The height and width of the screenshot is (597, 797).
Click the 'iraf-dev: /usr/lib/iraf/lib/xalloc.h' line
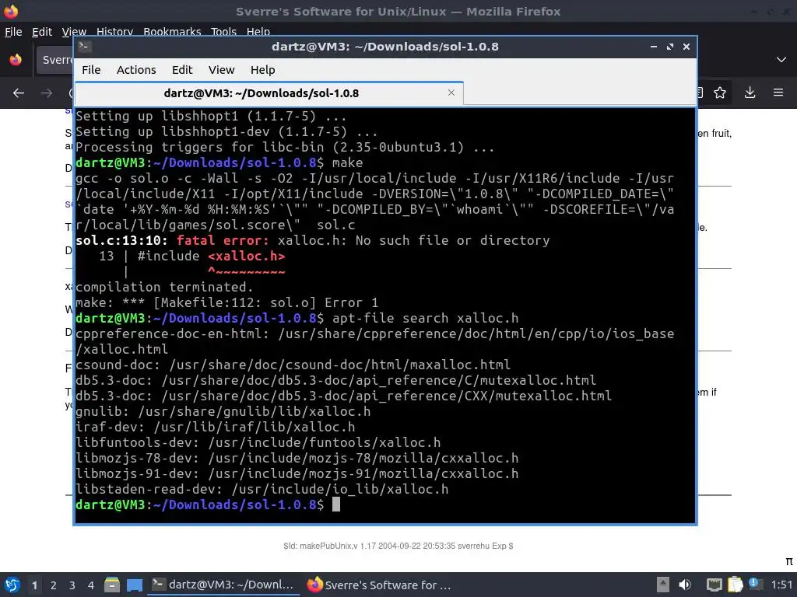coord(216,427)
